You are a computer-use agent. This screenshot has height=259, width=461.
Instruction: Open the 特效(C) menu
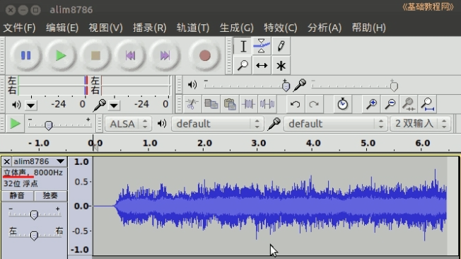point(281,28)
